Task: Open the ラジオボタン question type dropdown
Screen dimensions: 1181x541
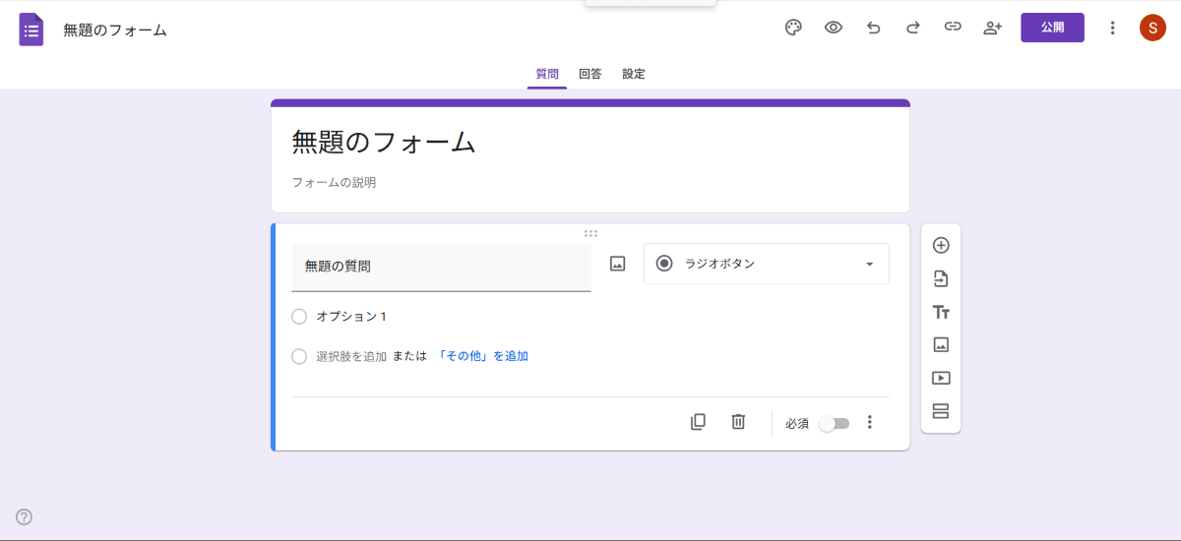Action: pyautogui.click(x=766, y=264)
